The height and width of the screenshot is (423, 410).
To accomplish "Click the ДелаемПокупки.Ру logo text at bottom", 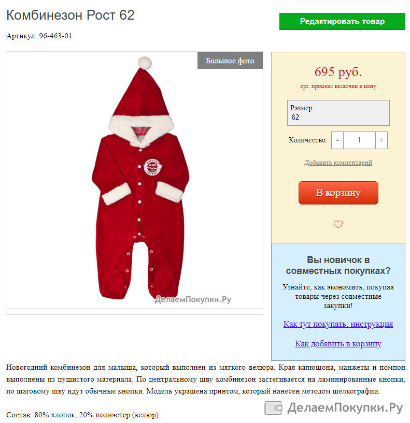I will (345, 407).
